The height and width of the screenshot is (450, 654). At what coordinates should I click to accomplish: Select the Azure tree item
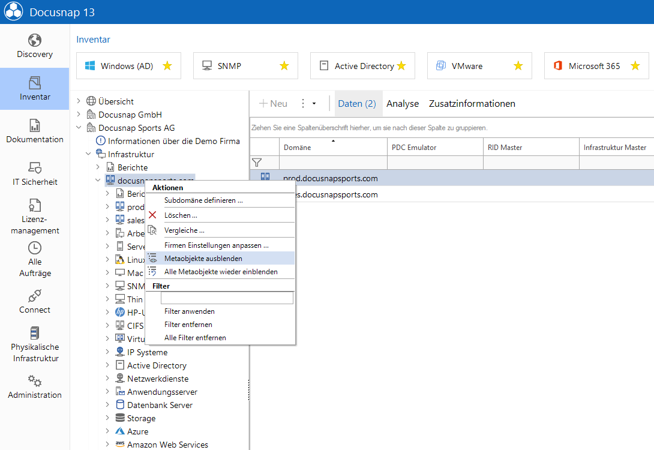pyautogui.click(x=137, y=431)
